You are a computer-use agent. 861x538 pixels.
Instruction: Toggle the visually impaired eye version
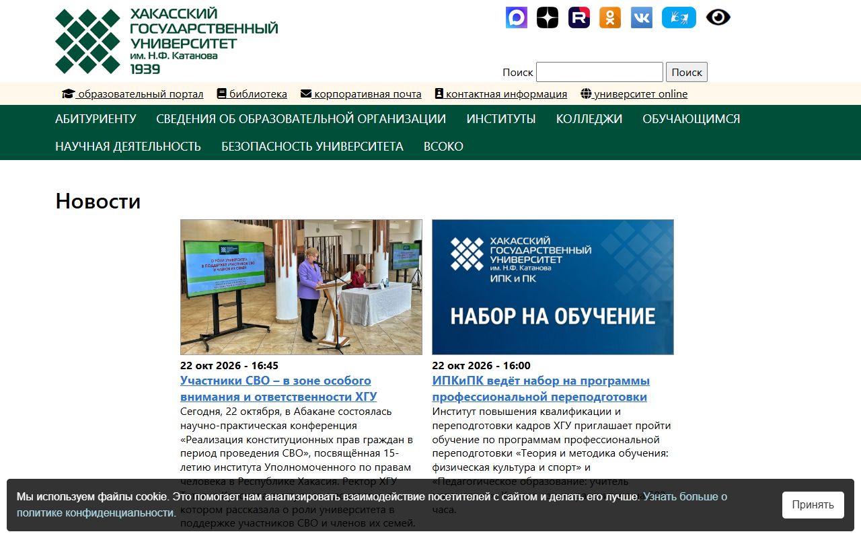[x=718, y=17]
